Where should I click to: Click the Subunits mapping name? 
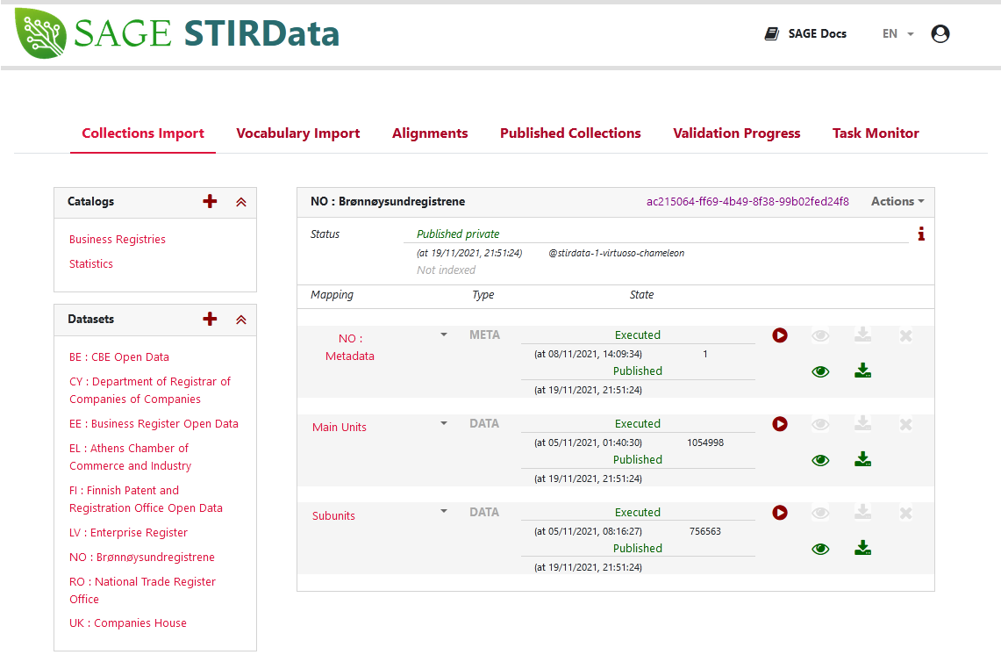coord(333,516)
